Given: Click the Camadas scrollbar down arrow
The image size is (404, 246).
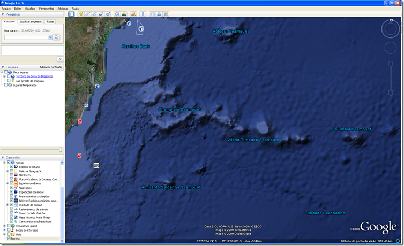Looking at the screenshot, I should (x=62, y=241).
